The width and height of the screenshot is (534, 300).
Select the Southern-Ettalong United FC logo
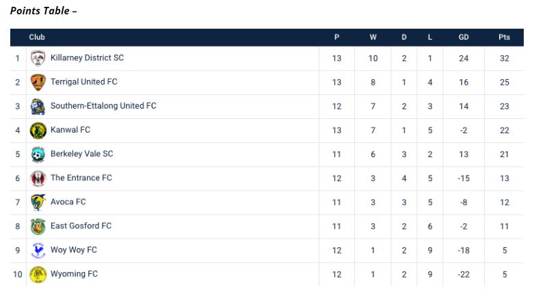[x=38, y=106]
